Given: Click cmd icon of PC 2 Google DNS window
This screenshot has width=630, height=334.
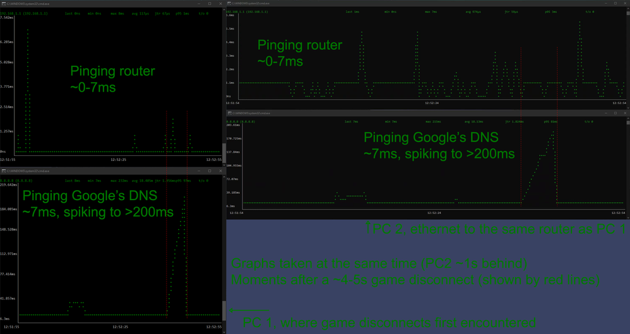Looking at the screenshot, I should [230, 112].
